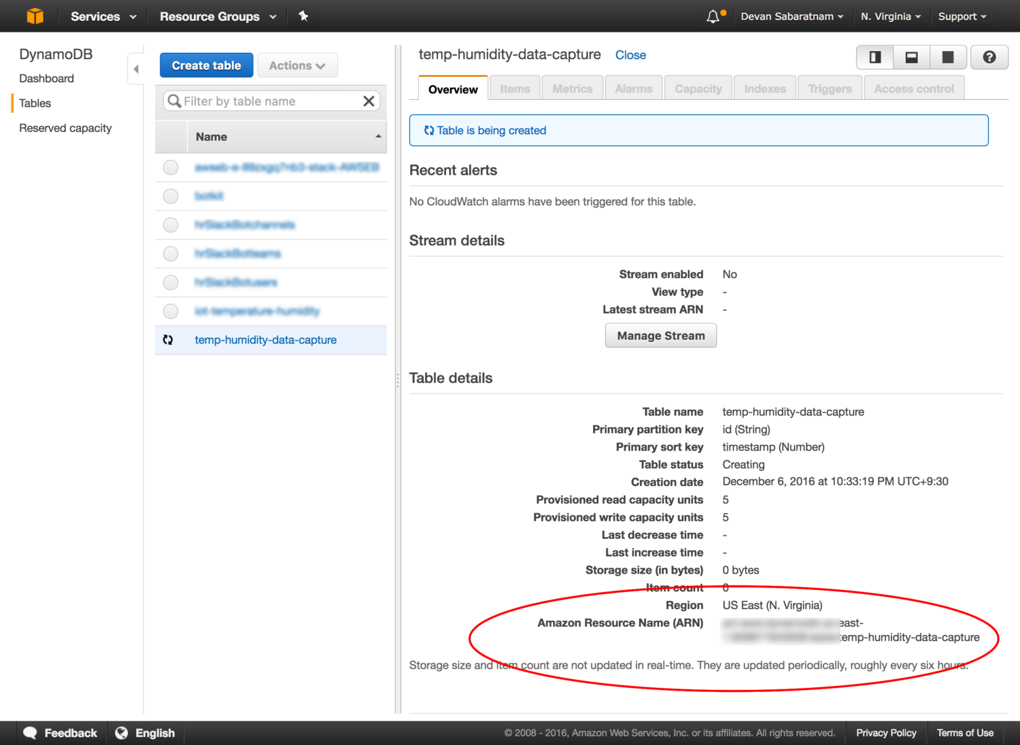The height and width of the screenshot is (745, 1020).
Task: Click the 'id (String)' partition key value
Action: coord(746,430)
